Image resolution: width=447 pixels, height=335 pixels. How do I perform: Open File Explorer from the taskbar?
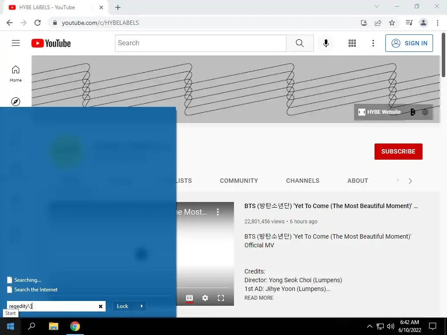[53, 326]
